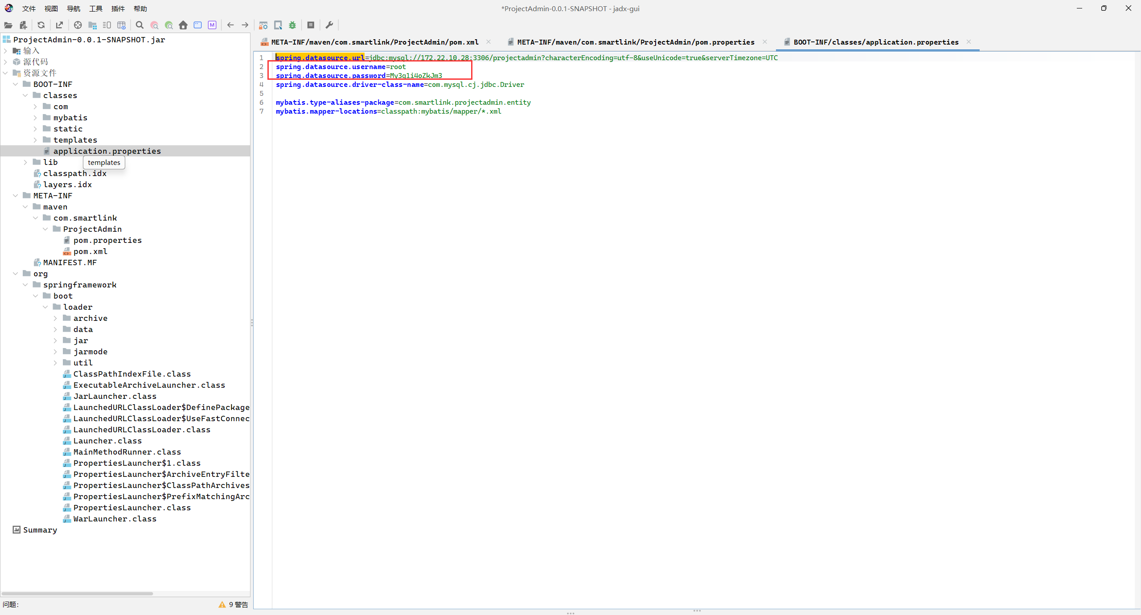The image size is (1141, 615).
Task: Click the 9 警告 warnings indicator
Action: tap(233, 604)
